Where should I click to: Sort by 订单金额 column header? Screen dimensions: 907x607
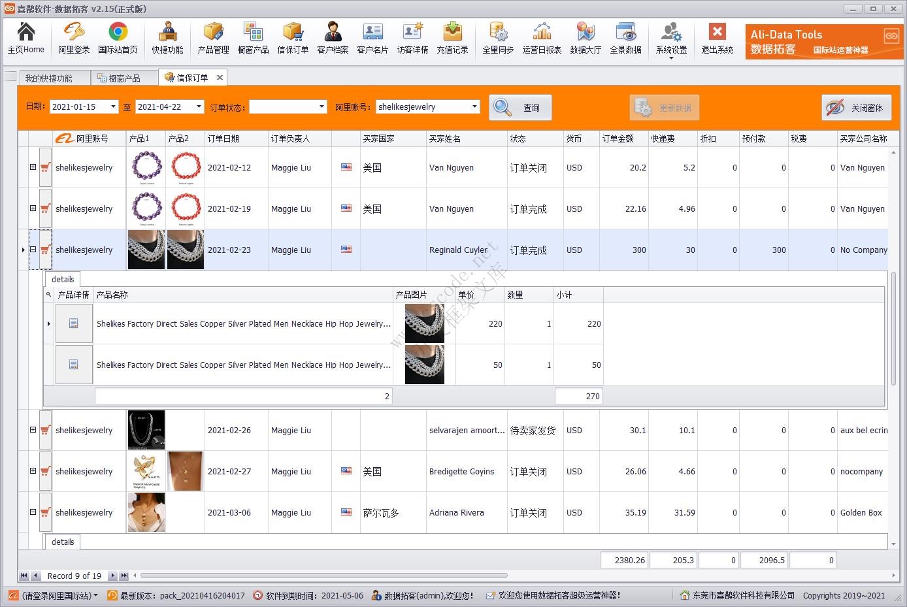[x=623, y=139]
